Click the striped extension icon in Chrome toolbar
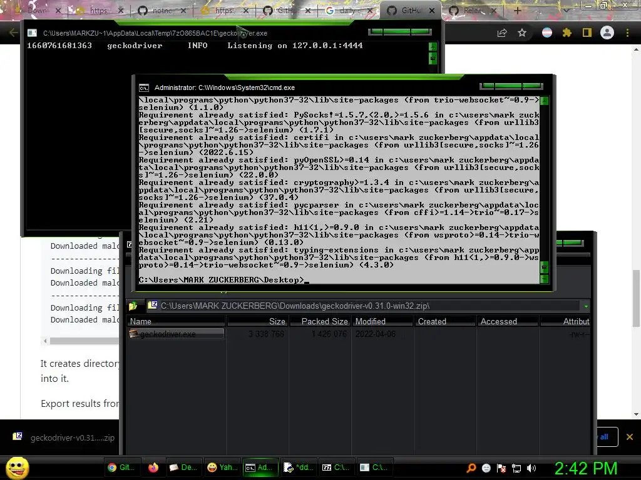This screenshot has height=480, width=641. 546,32
